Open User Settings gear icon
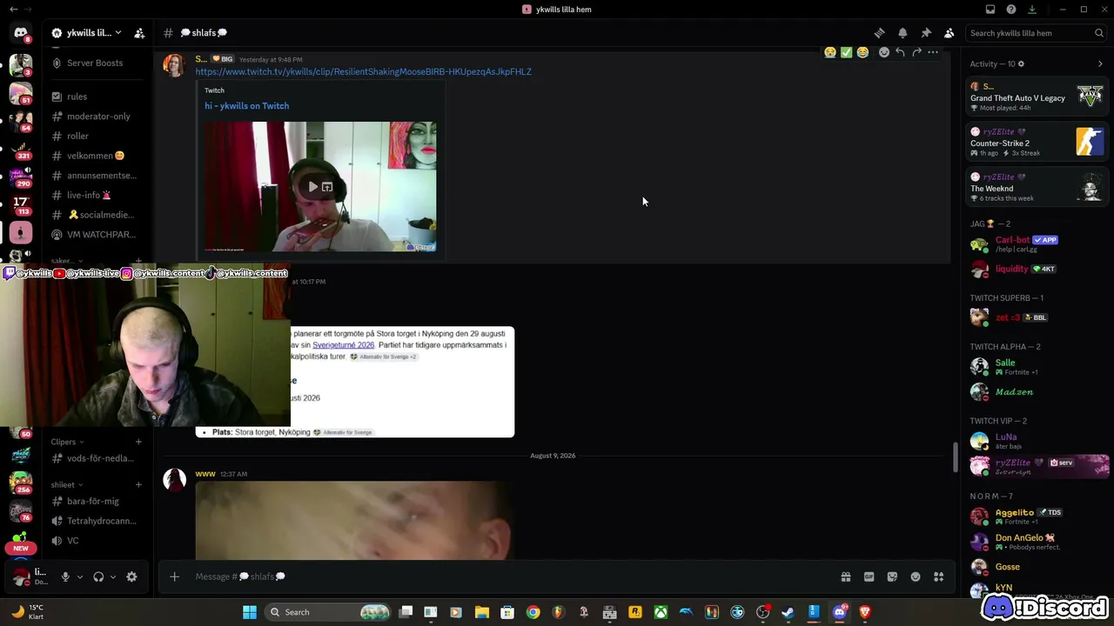Viewport: 1114px width, 626px height. coord(131,576)
